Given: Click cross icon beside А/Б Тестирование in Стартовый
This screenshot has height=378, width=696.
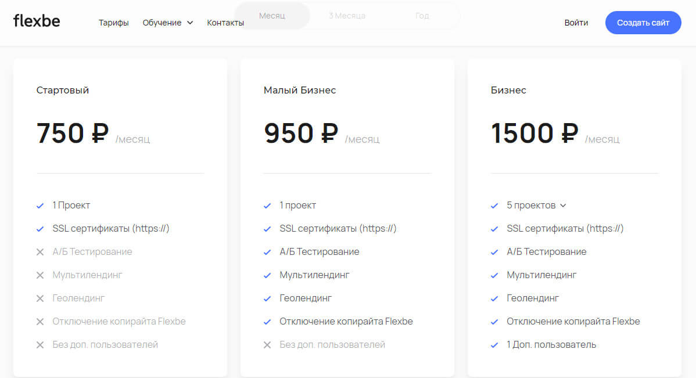Looking at the screenshot, I should point(40,252).
